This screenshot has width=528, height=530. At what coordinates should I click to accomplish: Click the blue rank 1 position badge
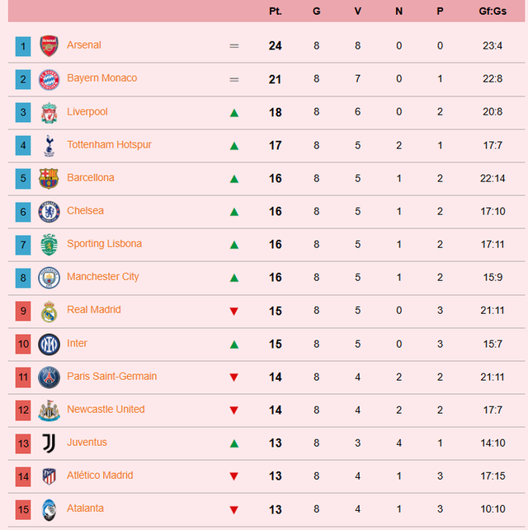click(23, 46)
